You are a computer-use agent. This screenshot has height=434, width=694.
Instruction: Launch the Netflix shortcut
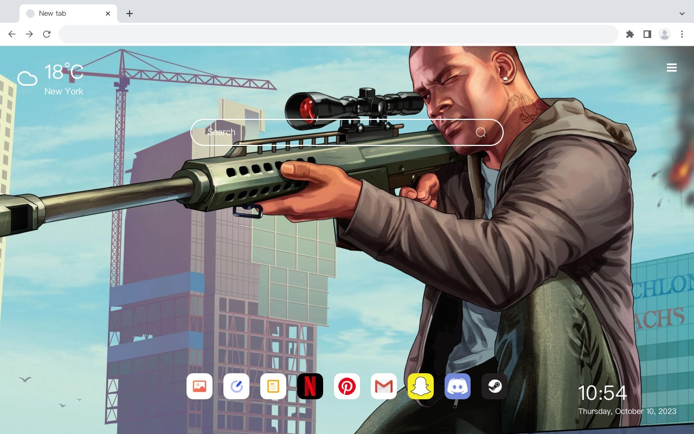click(310, 386)
